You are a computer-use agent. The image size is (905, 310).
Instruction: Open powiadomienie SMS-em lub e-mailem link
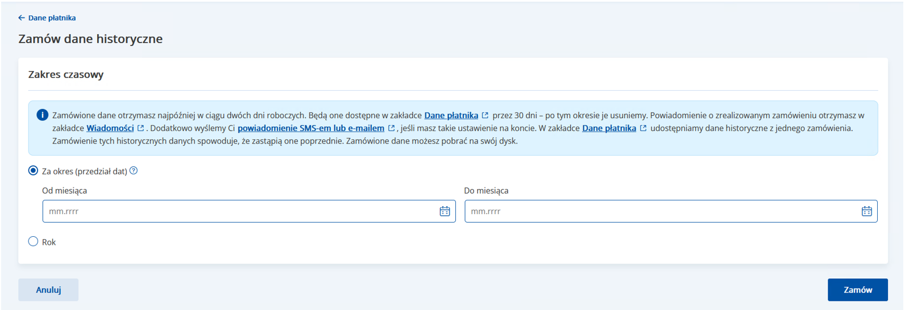click(x=311, y=128)
